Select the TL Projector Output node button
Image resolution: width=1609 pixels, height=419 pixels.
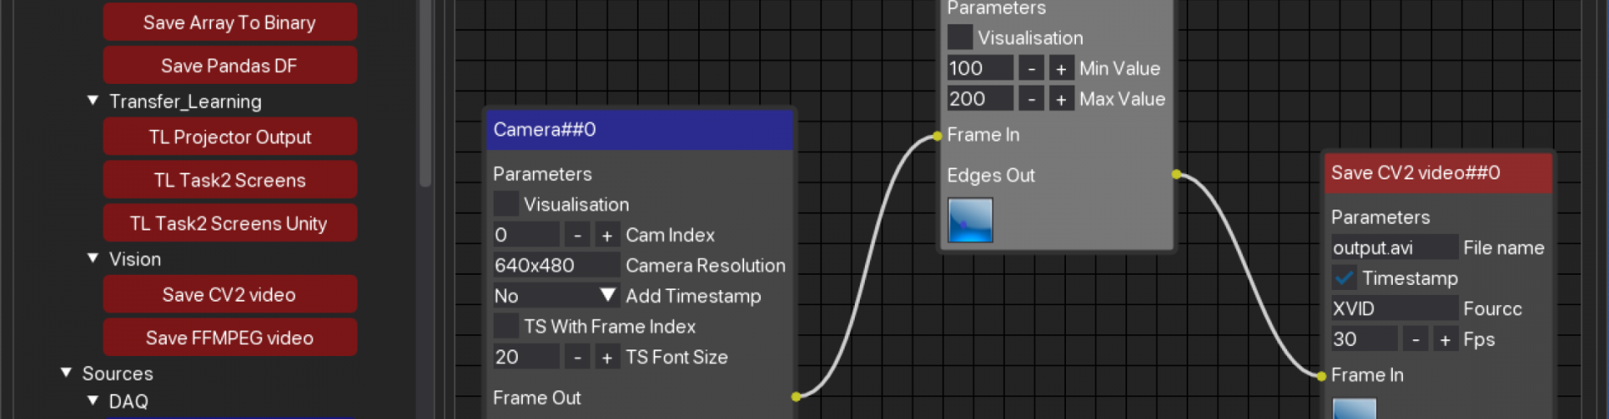pos(230,137)
